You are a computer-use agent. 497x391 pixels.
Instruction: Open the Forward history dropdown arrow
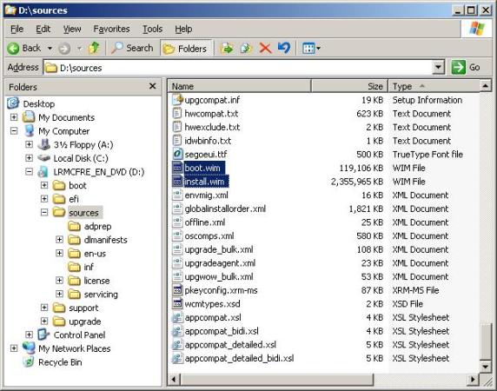(80, 49)
